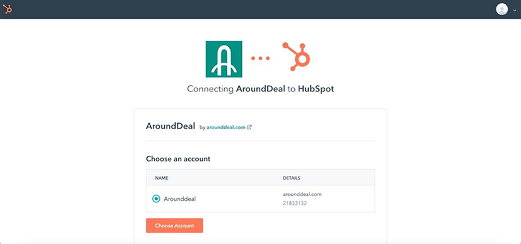Click the empty dark top navigation bar
Viewport: 521px width, 244px height.
click(253, 9)
